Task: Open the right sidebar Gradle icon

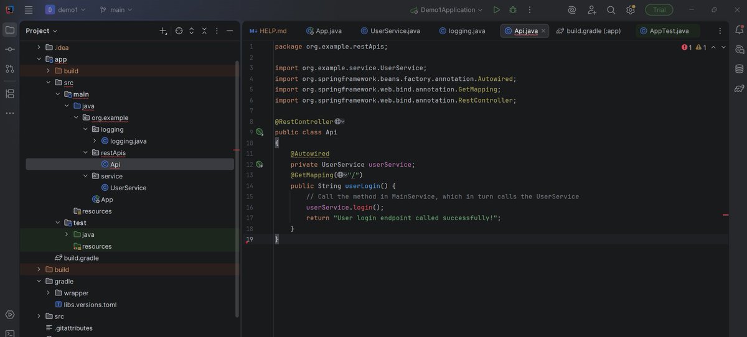Action: [x=740, y=88]
